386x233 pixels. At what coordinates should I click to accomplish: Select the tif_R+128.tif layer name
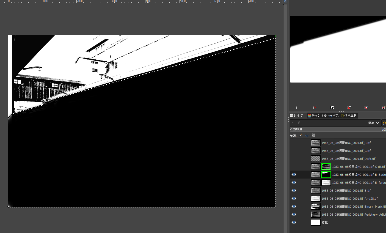(x=350, y=199)
